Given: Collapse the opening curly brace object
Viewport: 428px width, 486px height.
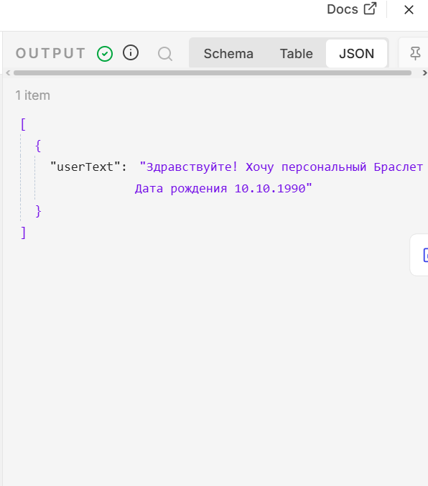Looking at the screenshot, I should [x=38, y=146].
